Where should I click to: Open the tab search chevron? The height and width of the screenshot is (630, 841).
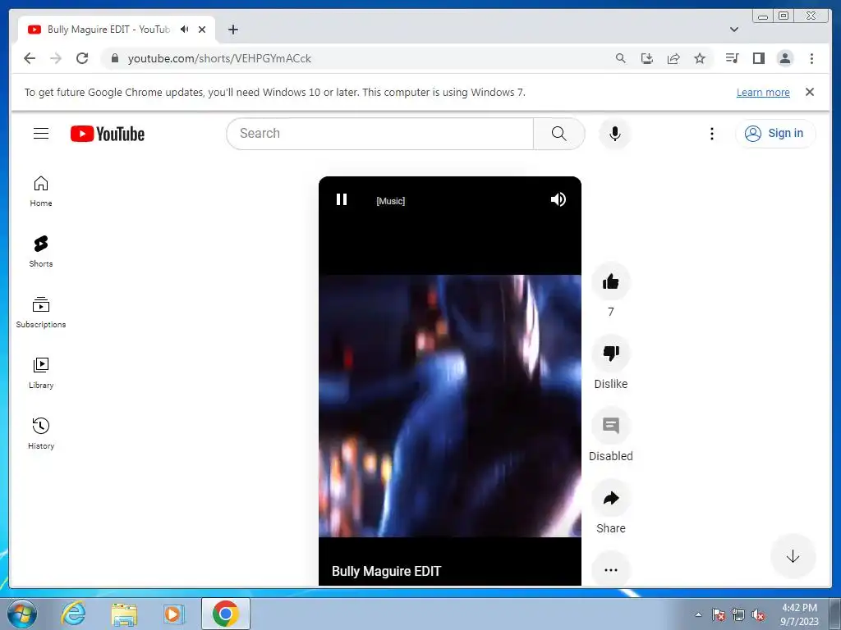coord(734,30)
